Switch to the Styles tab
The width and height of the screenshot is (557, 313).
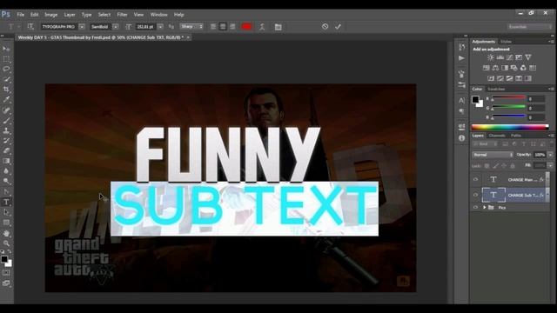coord(507,42)
